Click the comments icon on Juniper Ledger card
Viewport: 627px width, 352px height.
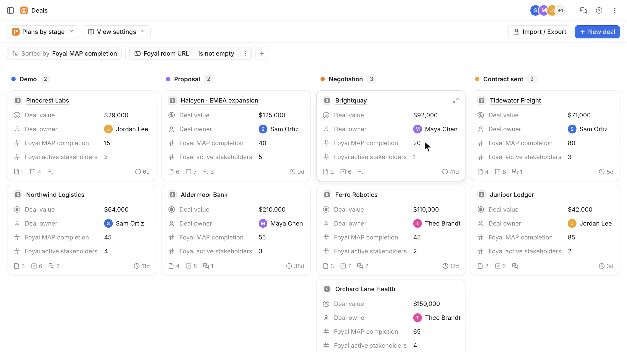point(515,266)
